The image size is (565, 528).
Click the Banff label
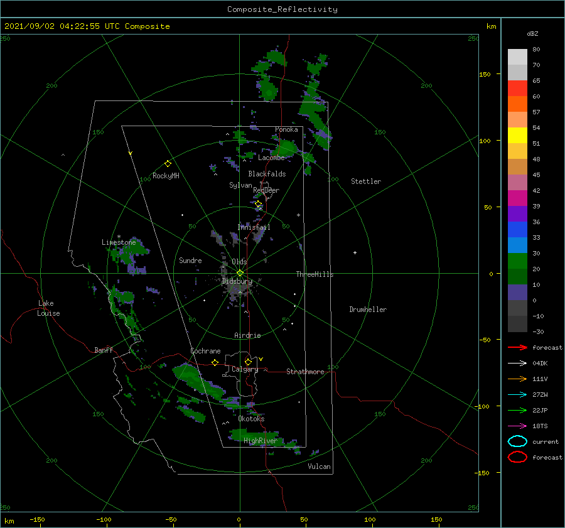(x=104, y=350)
